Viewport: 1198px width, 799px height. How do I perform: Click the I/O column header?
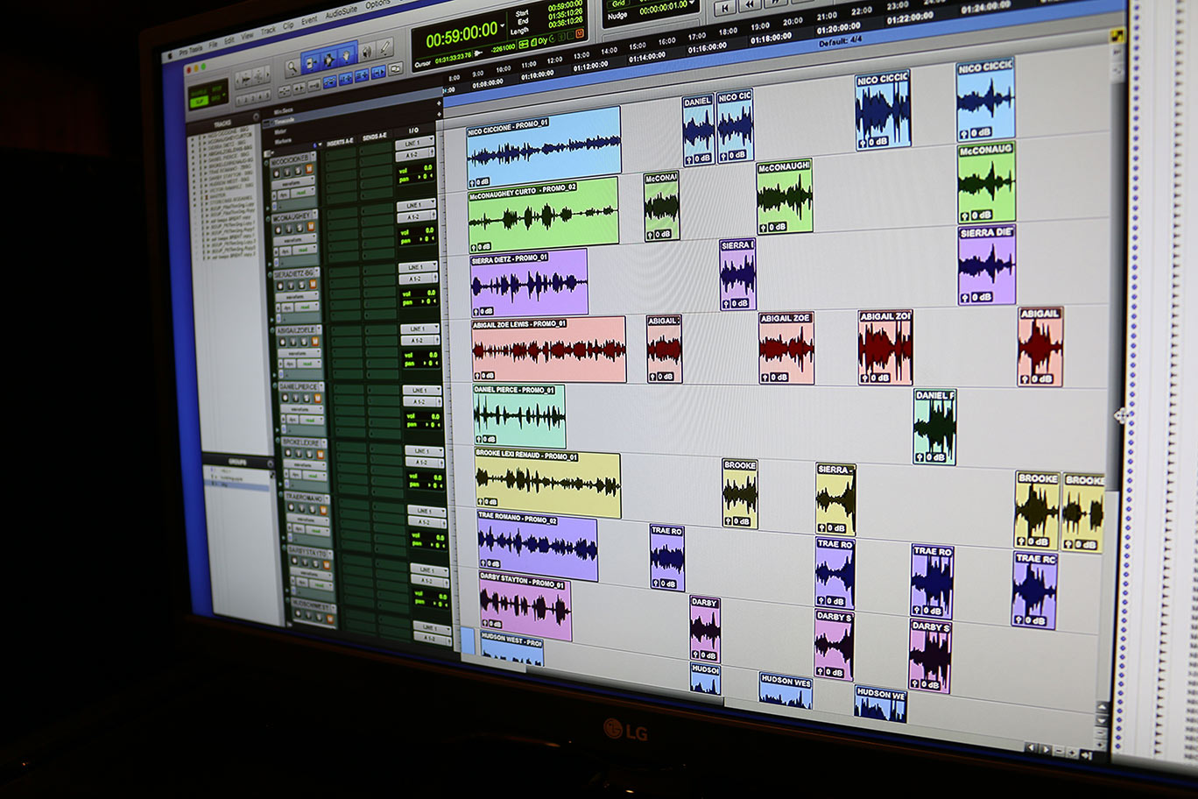click(x=413, y=130)
